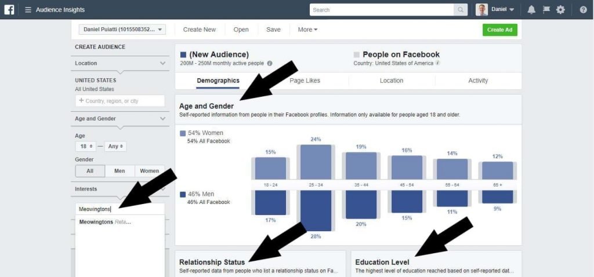Select Women gender option

tap(150, 171)
